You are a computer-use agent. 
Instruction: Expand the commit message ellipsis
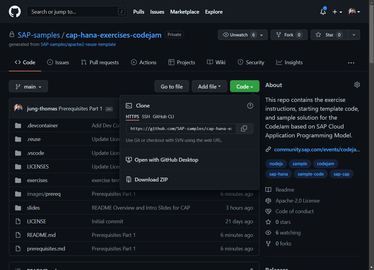click(109, 109)
